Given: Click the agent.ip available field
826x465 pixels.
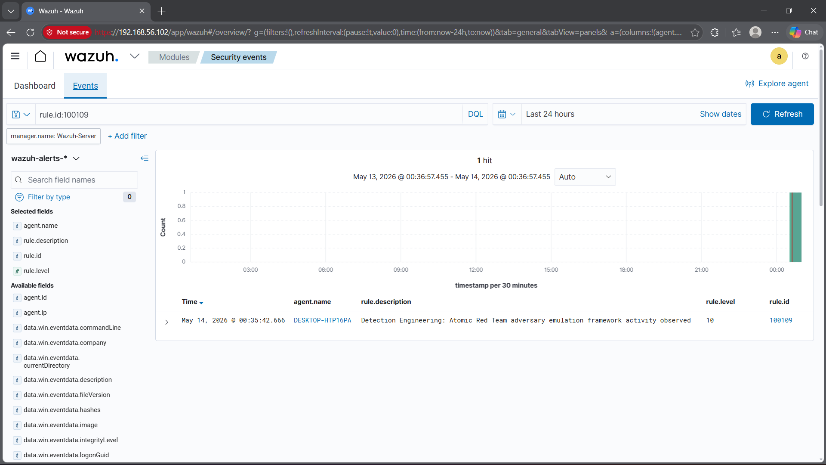Looking at the screenshot, I should click(x=35, y=313).
